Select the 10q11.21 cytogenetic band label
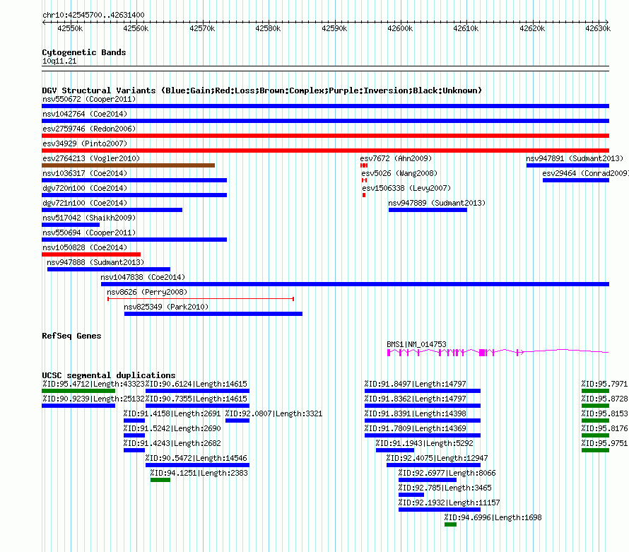Image resolution: width=629 pixels, height=552 pixels. 59,61
